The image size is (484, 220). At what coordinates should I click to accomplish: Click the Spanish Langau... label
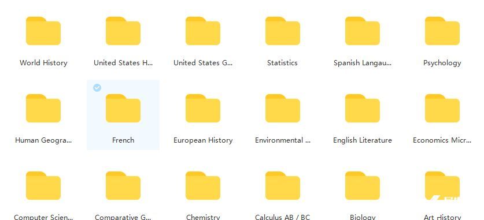pos(363,63)
